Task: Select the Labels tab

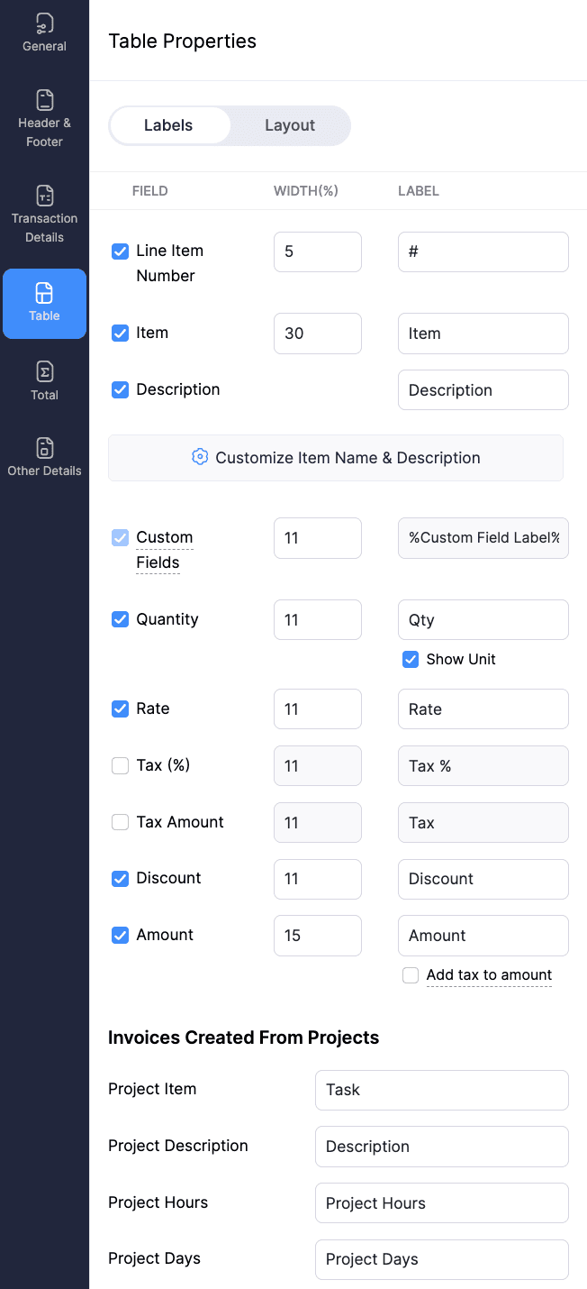Action: (x=168, y=125)
